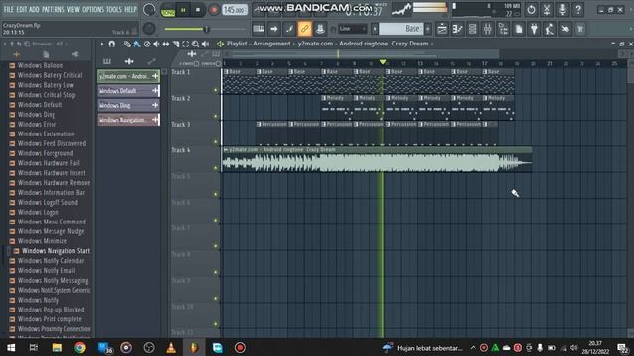
Task: Open the PATTERNS menu
Action: (x=53, y=9)
